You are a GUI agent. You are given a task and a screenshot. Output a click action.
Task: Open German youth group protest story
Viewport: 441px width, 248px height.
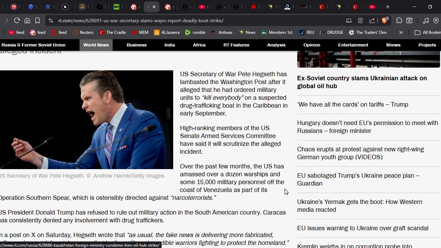click(360, 153)
